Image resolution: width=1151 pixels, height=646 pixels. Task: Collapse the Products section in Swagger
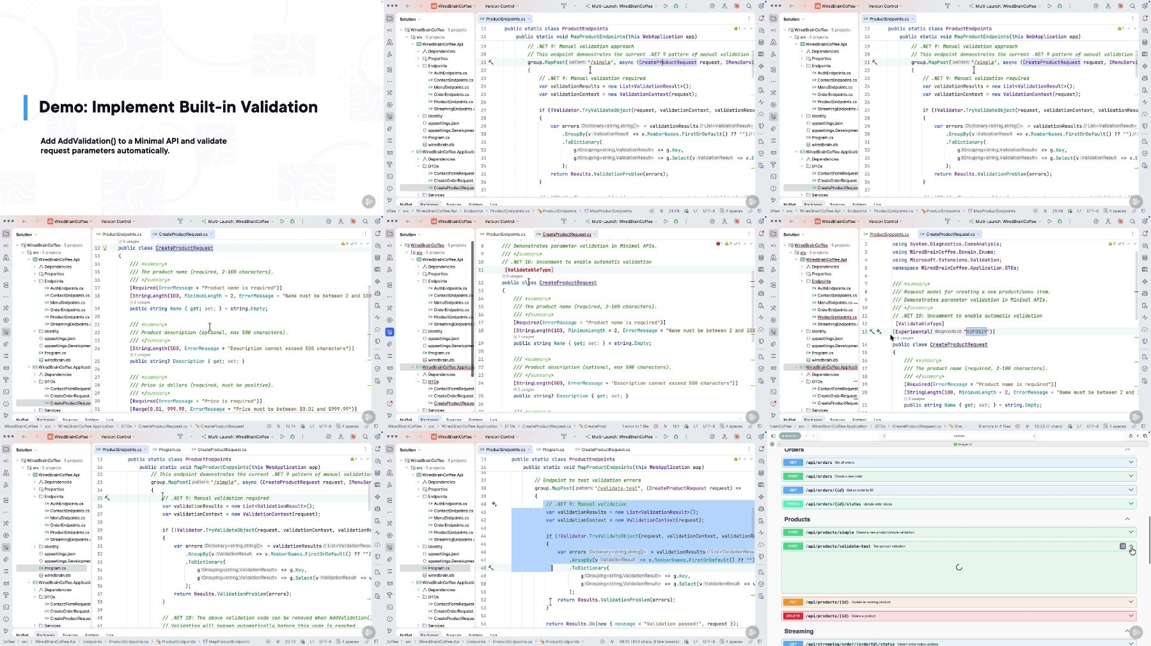[1127, 519]
